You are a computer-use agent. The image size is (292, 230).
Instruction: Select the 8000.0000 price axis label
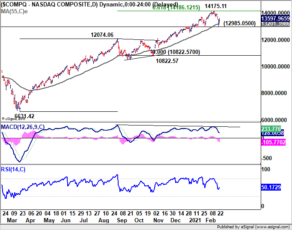(274, 93)
